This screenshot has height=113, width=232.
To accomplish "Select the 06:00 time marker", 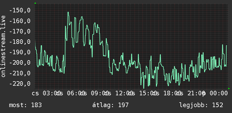I will tap(76, 93).
